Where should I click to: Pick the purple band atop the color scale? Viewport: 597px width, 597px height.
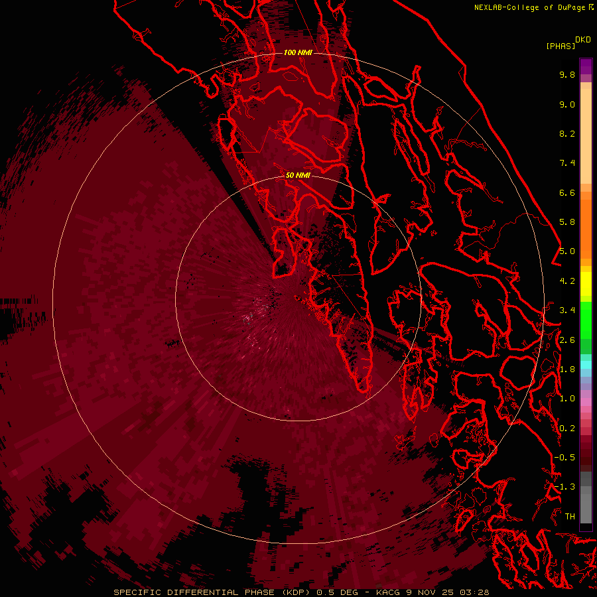click(586, 66)
